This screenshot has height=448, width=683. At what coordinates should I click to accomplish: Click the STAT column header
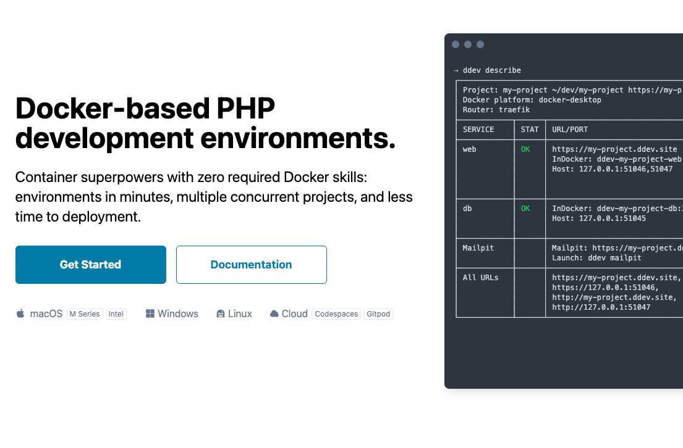(x=530, y=129)
